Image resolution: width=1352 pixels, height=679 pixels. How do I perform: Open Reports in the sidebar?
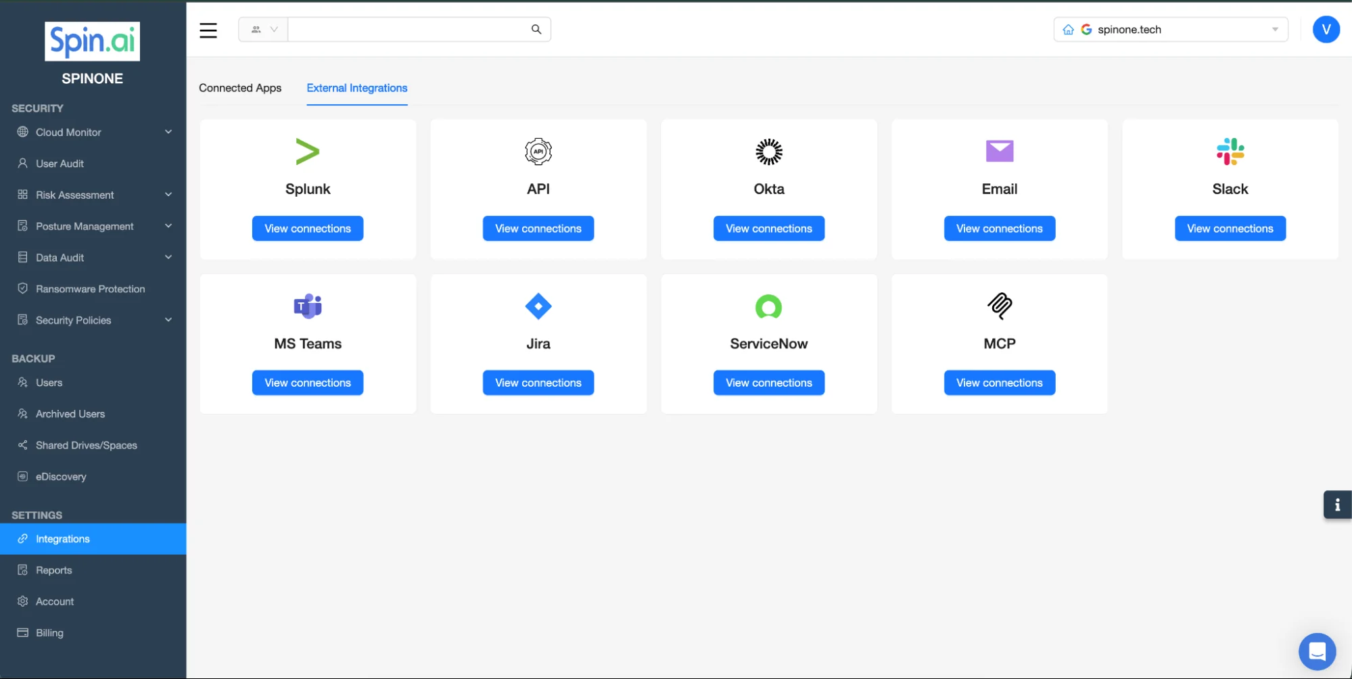93,570
